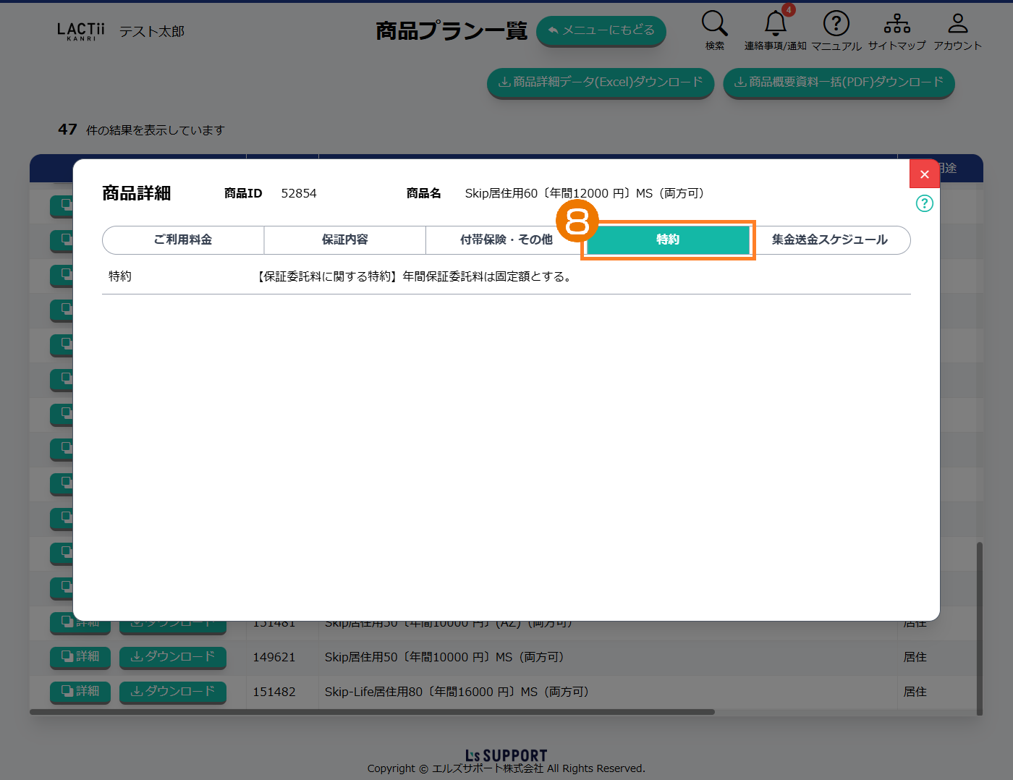
Task: Click the green help icon in dialog
Action: click(924, 203)
